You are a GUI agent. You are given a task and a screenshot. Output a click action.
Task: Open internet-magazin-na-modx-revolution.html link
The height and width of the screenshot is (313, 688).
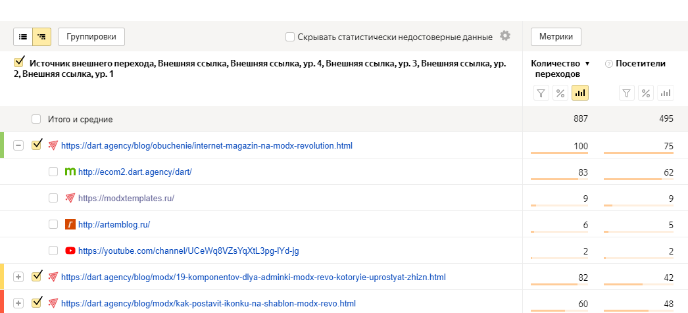207,145
